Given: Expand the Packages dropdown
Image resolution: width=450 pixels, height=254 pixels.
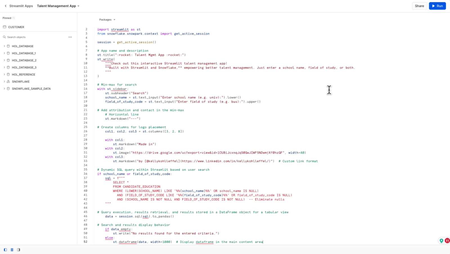Looking at the screenshot, I should click(x=107, y=20).
